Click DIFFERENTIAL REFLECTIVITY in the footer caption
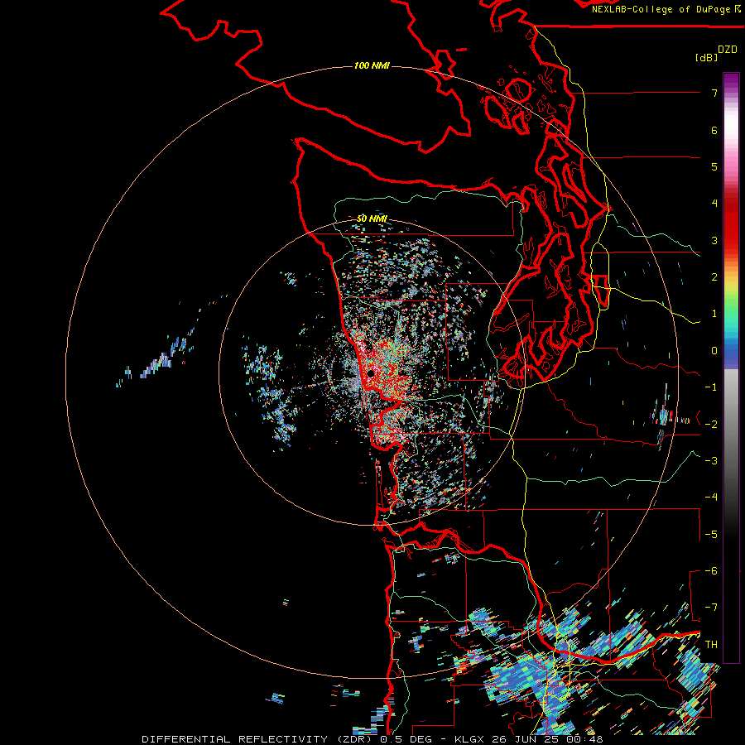 point(235,739)
